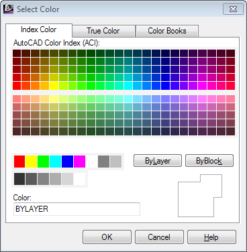Switch to the True Color tab
Screen dimensions: 247x252
point(103,31)
